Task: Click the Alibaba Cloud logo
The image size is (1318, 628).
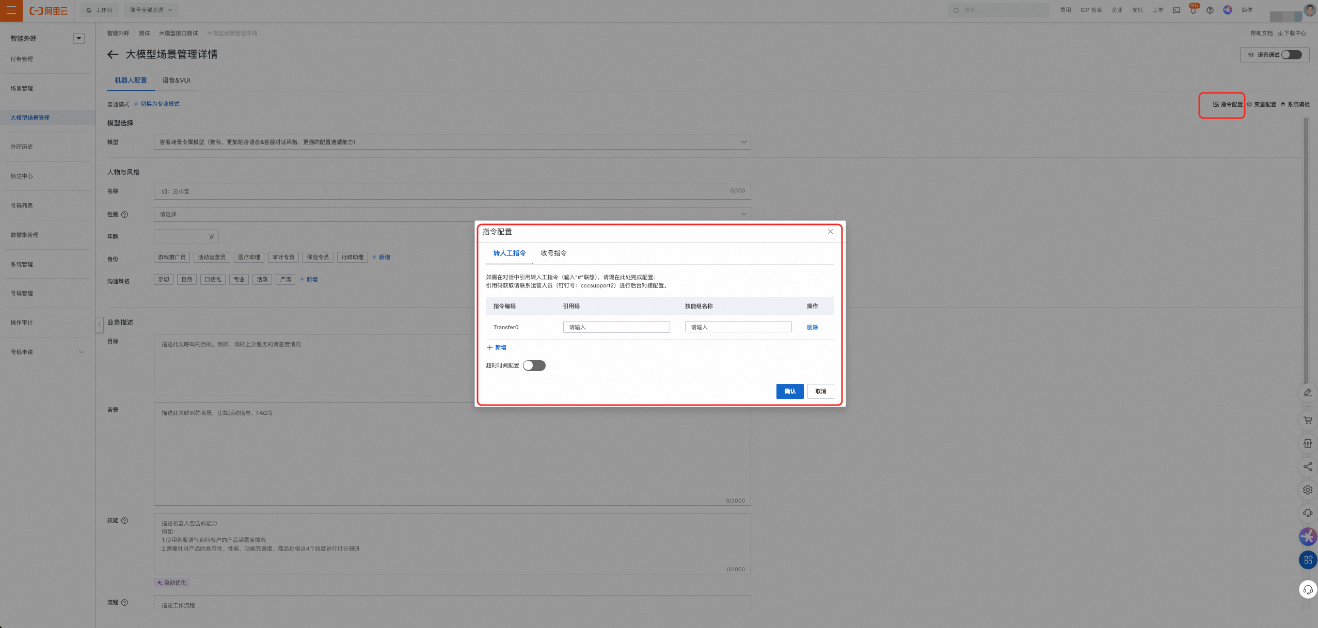Action: pyautogui.click(x=49, y=11)
